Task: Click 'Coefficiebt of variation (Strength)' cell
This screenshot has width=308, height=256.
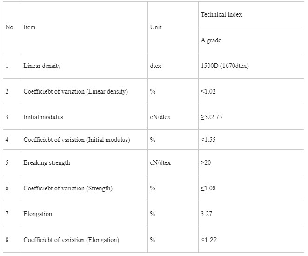Action: pos(68,189)
